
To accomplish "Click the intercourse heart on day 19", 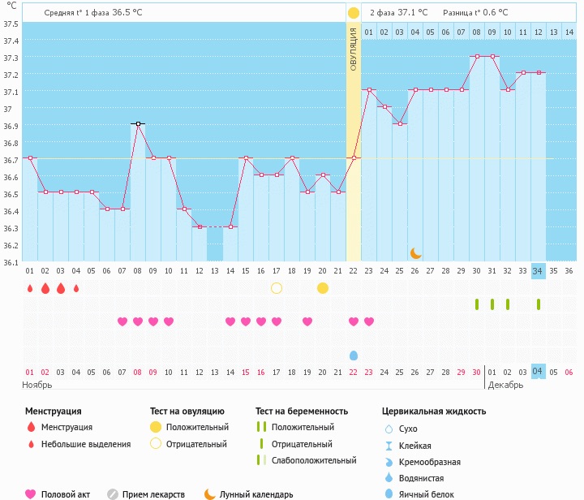I will pyautogui.click(x=307, y=321).
